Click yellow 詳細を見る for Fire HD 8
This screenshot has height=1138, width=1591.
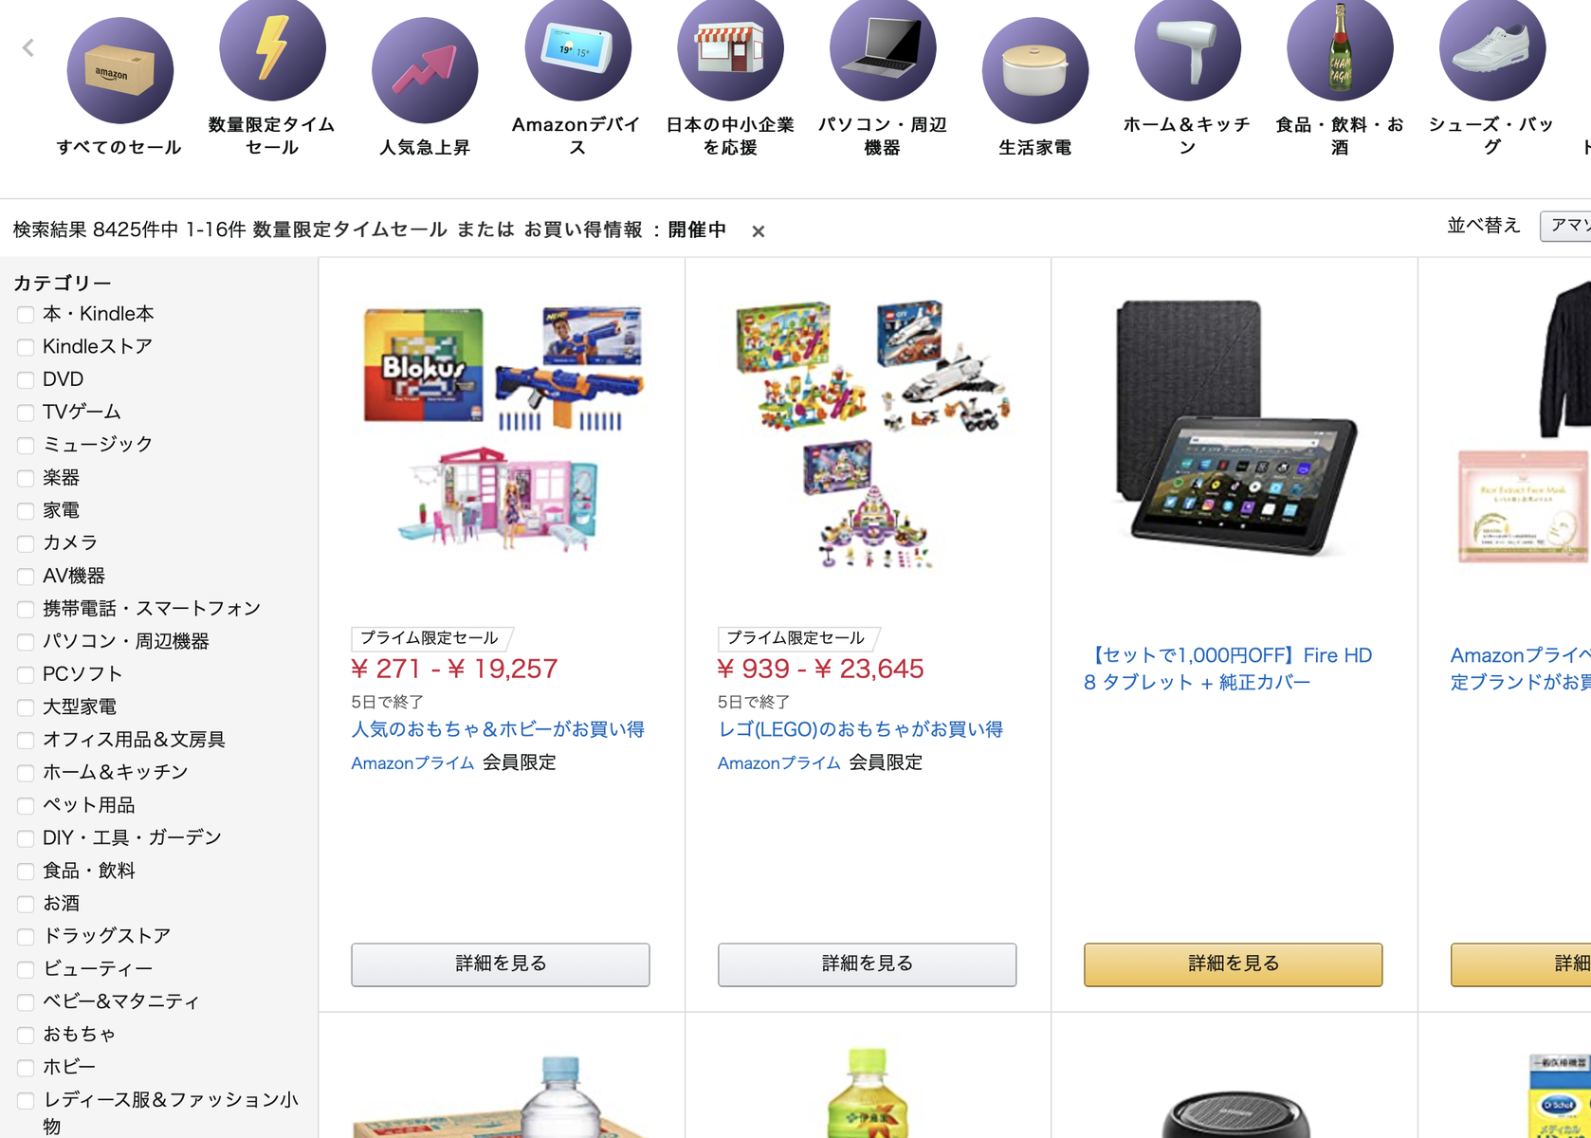tap(1233, 964)
